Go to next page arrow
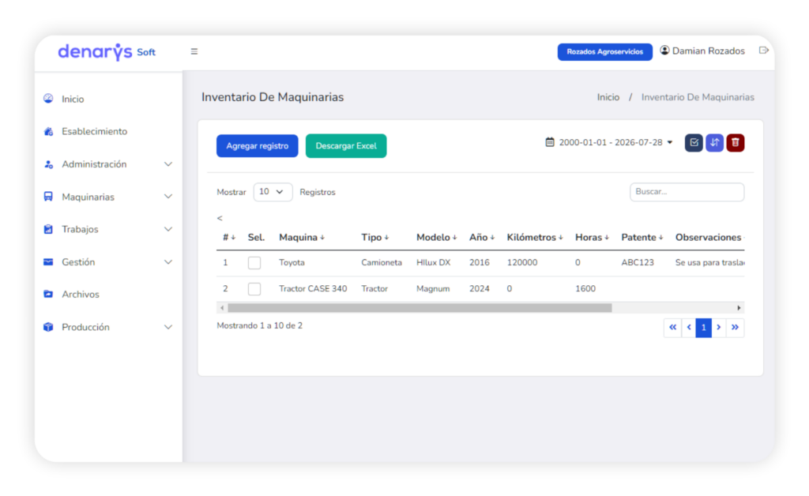The width and height of the screenshot is (809, 496). 719,328
